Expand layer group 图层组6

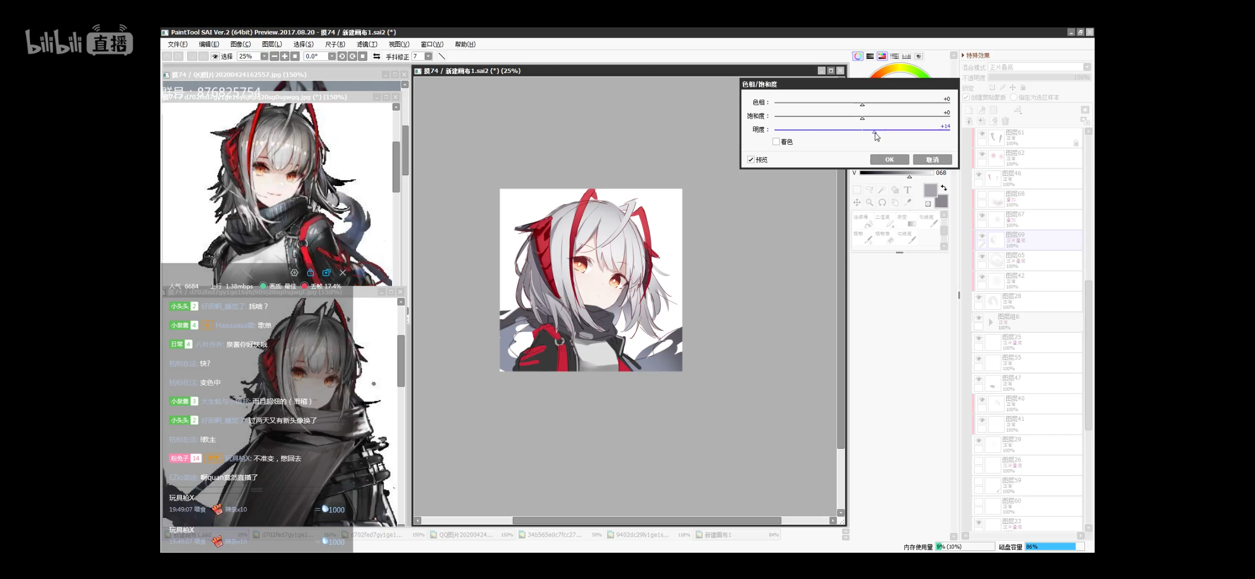[991, 322]
